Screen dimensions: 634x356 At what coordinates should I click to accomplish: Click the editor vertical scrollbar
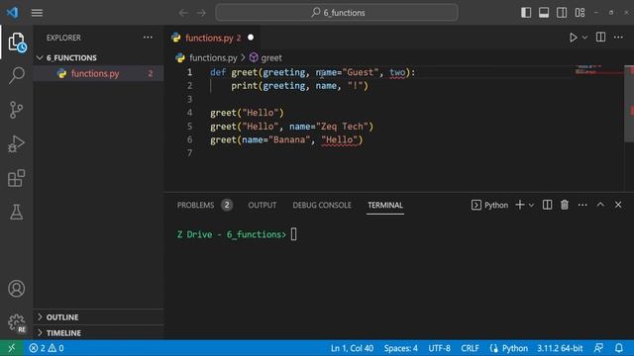click(629, 103)
